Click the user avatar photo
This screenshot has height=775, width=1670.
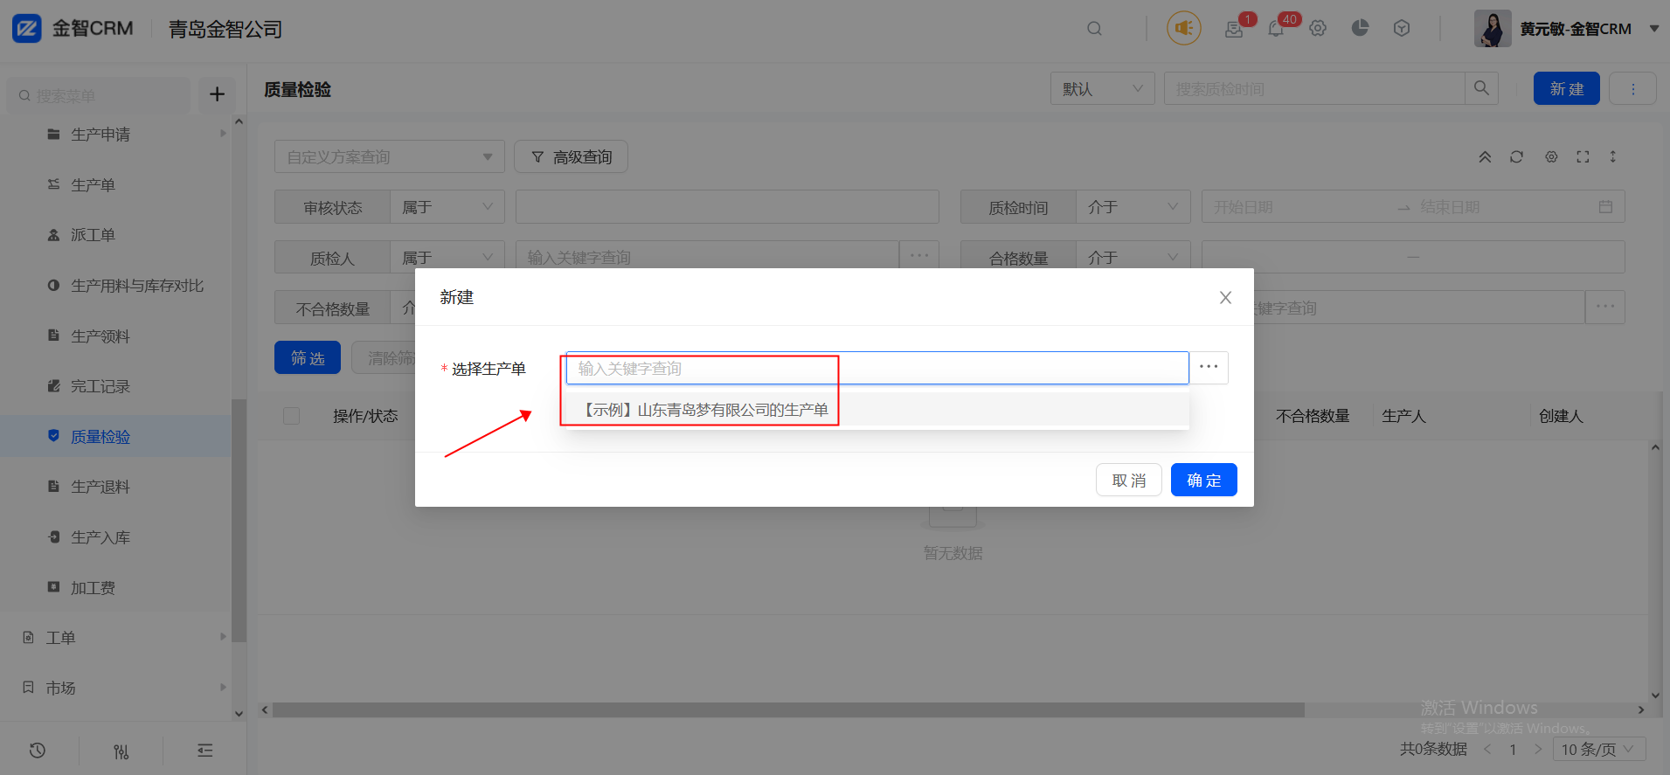tap(1493, 28)
